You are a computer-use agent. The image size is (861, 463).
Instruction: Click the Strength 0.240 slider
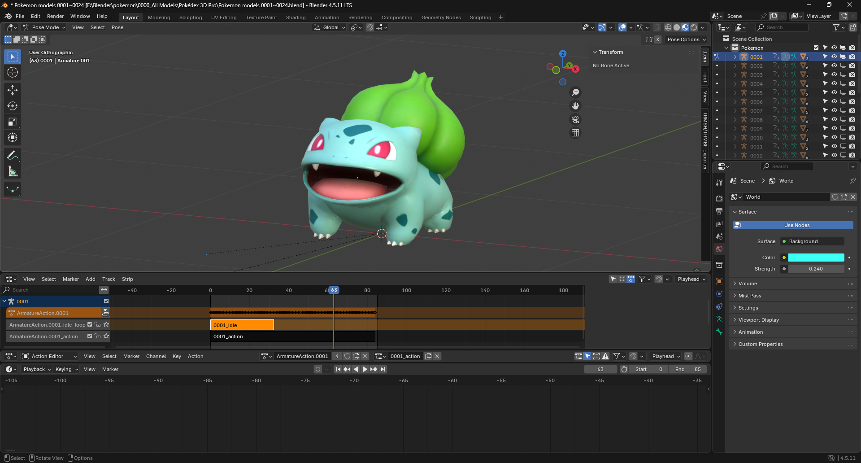[x=816, y=269]
